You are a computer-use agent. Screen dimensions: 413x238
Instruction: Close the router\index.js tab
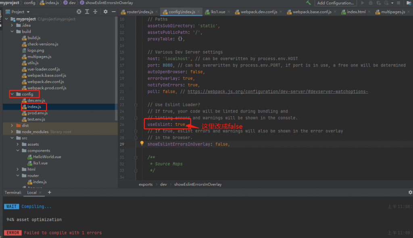[157, 12]
